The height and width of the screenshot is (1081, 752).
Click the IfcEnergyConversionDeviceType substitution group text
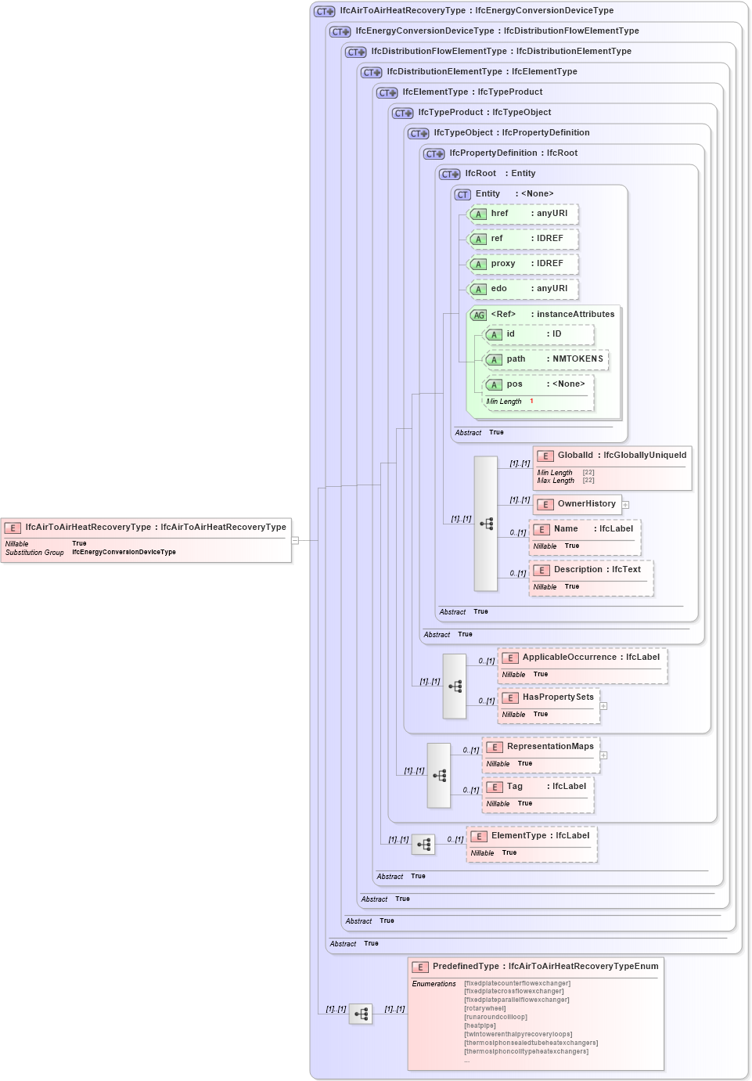coord(123,551)
